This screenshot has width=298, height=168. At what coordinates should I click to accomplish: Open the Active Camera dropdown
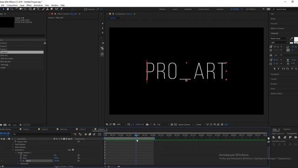click(186, 125)
